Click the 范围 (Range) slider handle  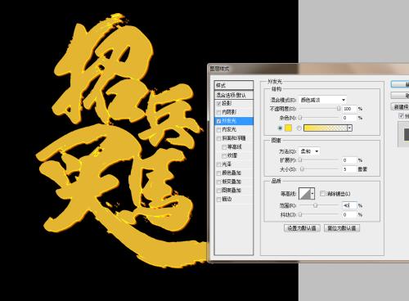click(315, 205)
